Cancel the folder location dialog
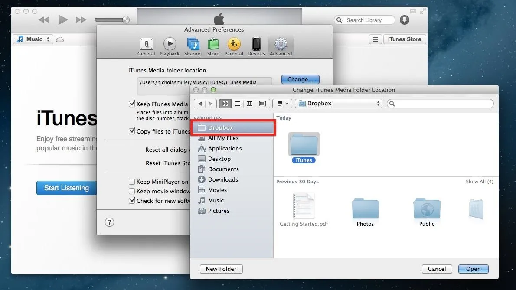Image resolution: width=516 pixels, height=290 pixels. pos(437,269)
